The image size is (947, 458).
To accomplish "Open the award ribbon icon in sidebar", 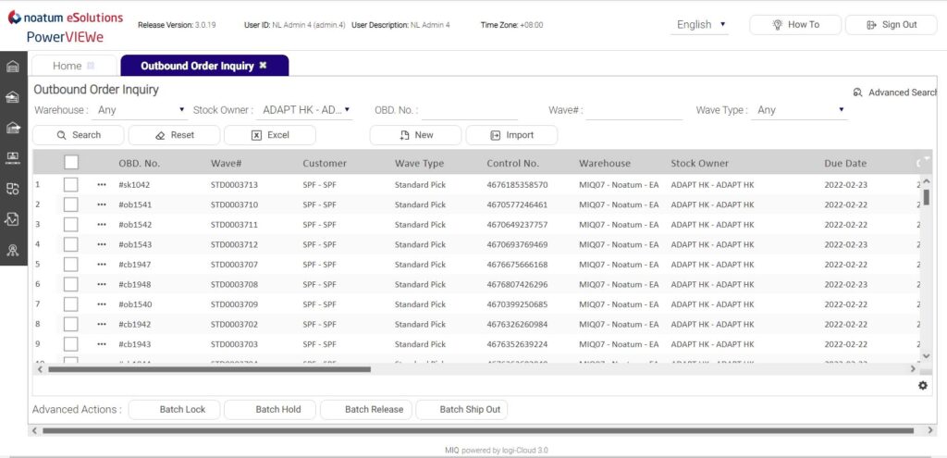I will coord(13,250).
